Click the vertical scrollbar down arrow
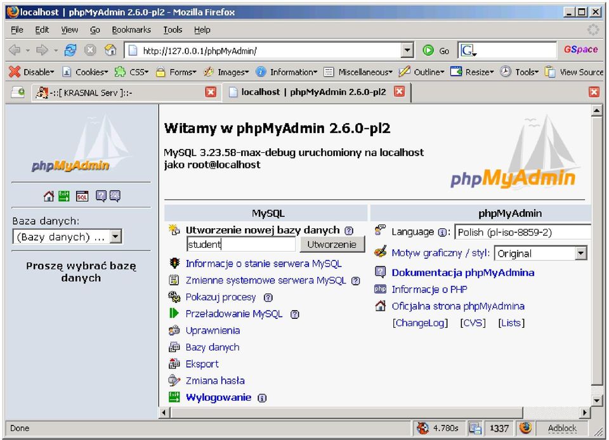Viewport: 609px width, 440px height. (x=596, y=401)
